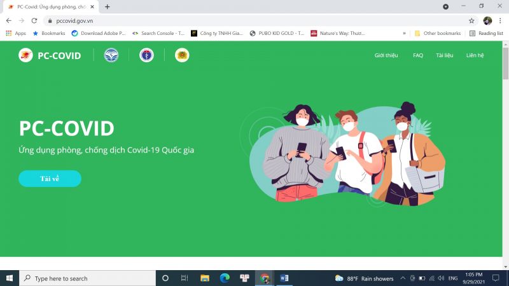This screenshot has width=509, height=286.
Task: Click the Ministry of Public Security emblem
Action: click(x=182, y=55)
